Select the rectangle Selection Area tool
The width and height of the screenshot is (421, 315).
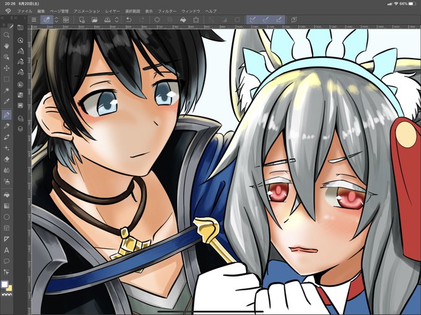(7, 79)
